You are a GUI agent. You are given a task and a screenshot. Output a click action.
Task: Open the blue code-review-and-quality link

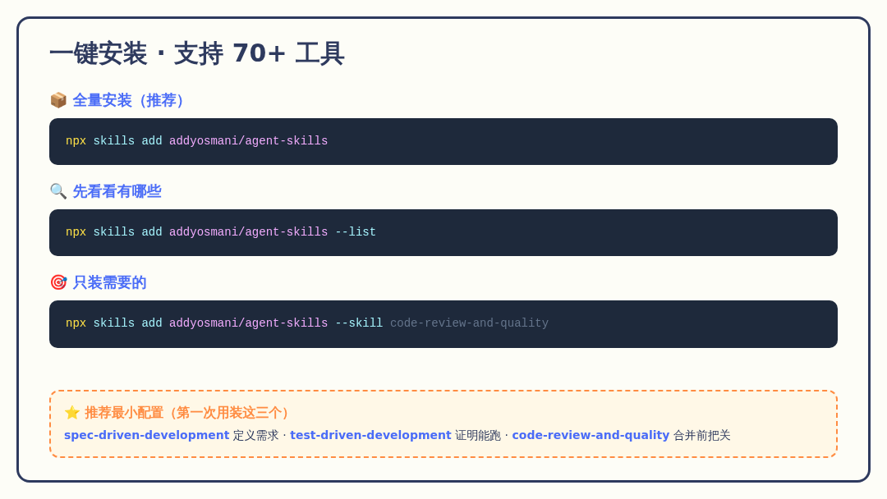click(591, 435)
